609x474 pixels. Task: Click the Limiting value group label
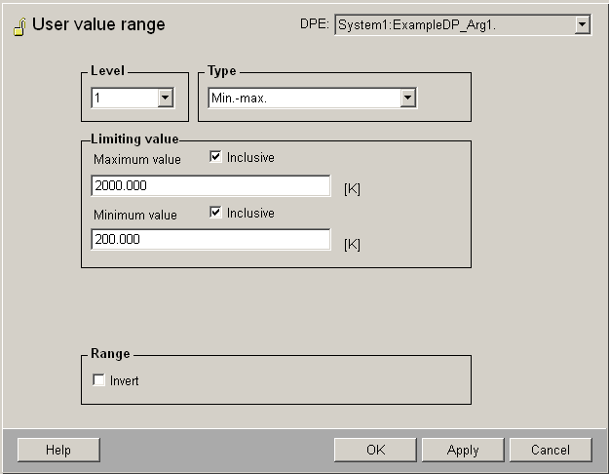pyautogui.click(x=134, y=139)
